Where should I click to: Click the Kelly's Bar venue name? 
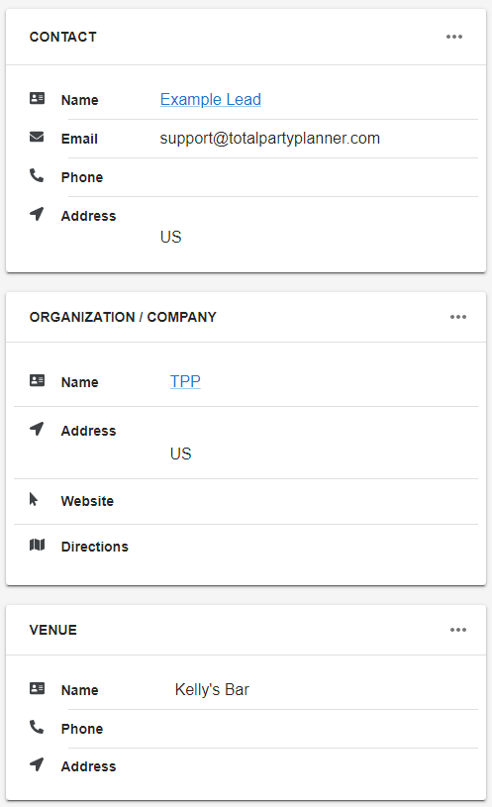coord(212,689)
